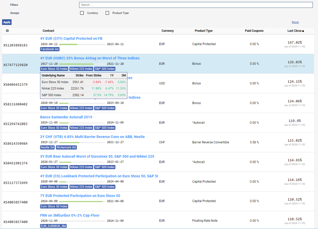Sort by the Paid Coupons column header
The height and width of the screenshot is (229, 318).
254,31
